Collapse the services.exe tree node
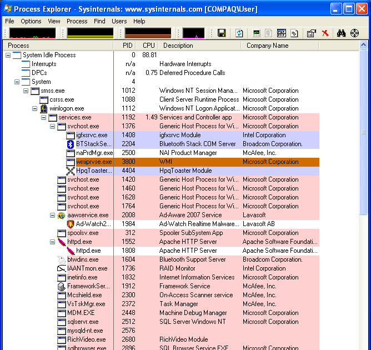The width and height of the screenshot is (371, 350). [x=44, y=117]
